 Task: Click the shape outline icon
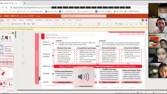click(131, 24)
